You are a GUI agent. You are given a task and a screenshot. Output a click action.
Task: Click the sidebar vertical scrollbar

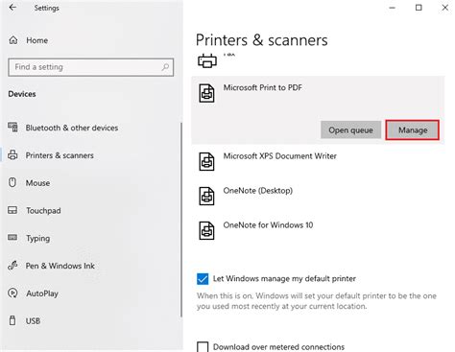click(x=181, y=220)
